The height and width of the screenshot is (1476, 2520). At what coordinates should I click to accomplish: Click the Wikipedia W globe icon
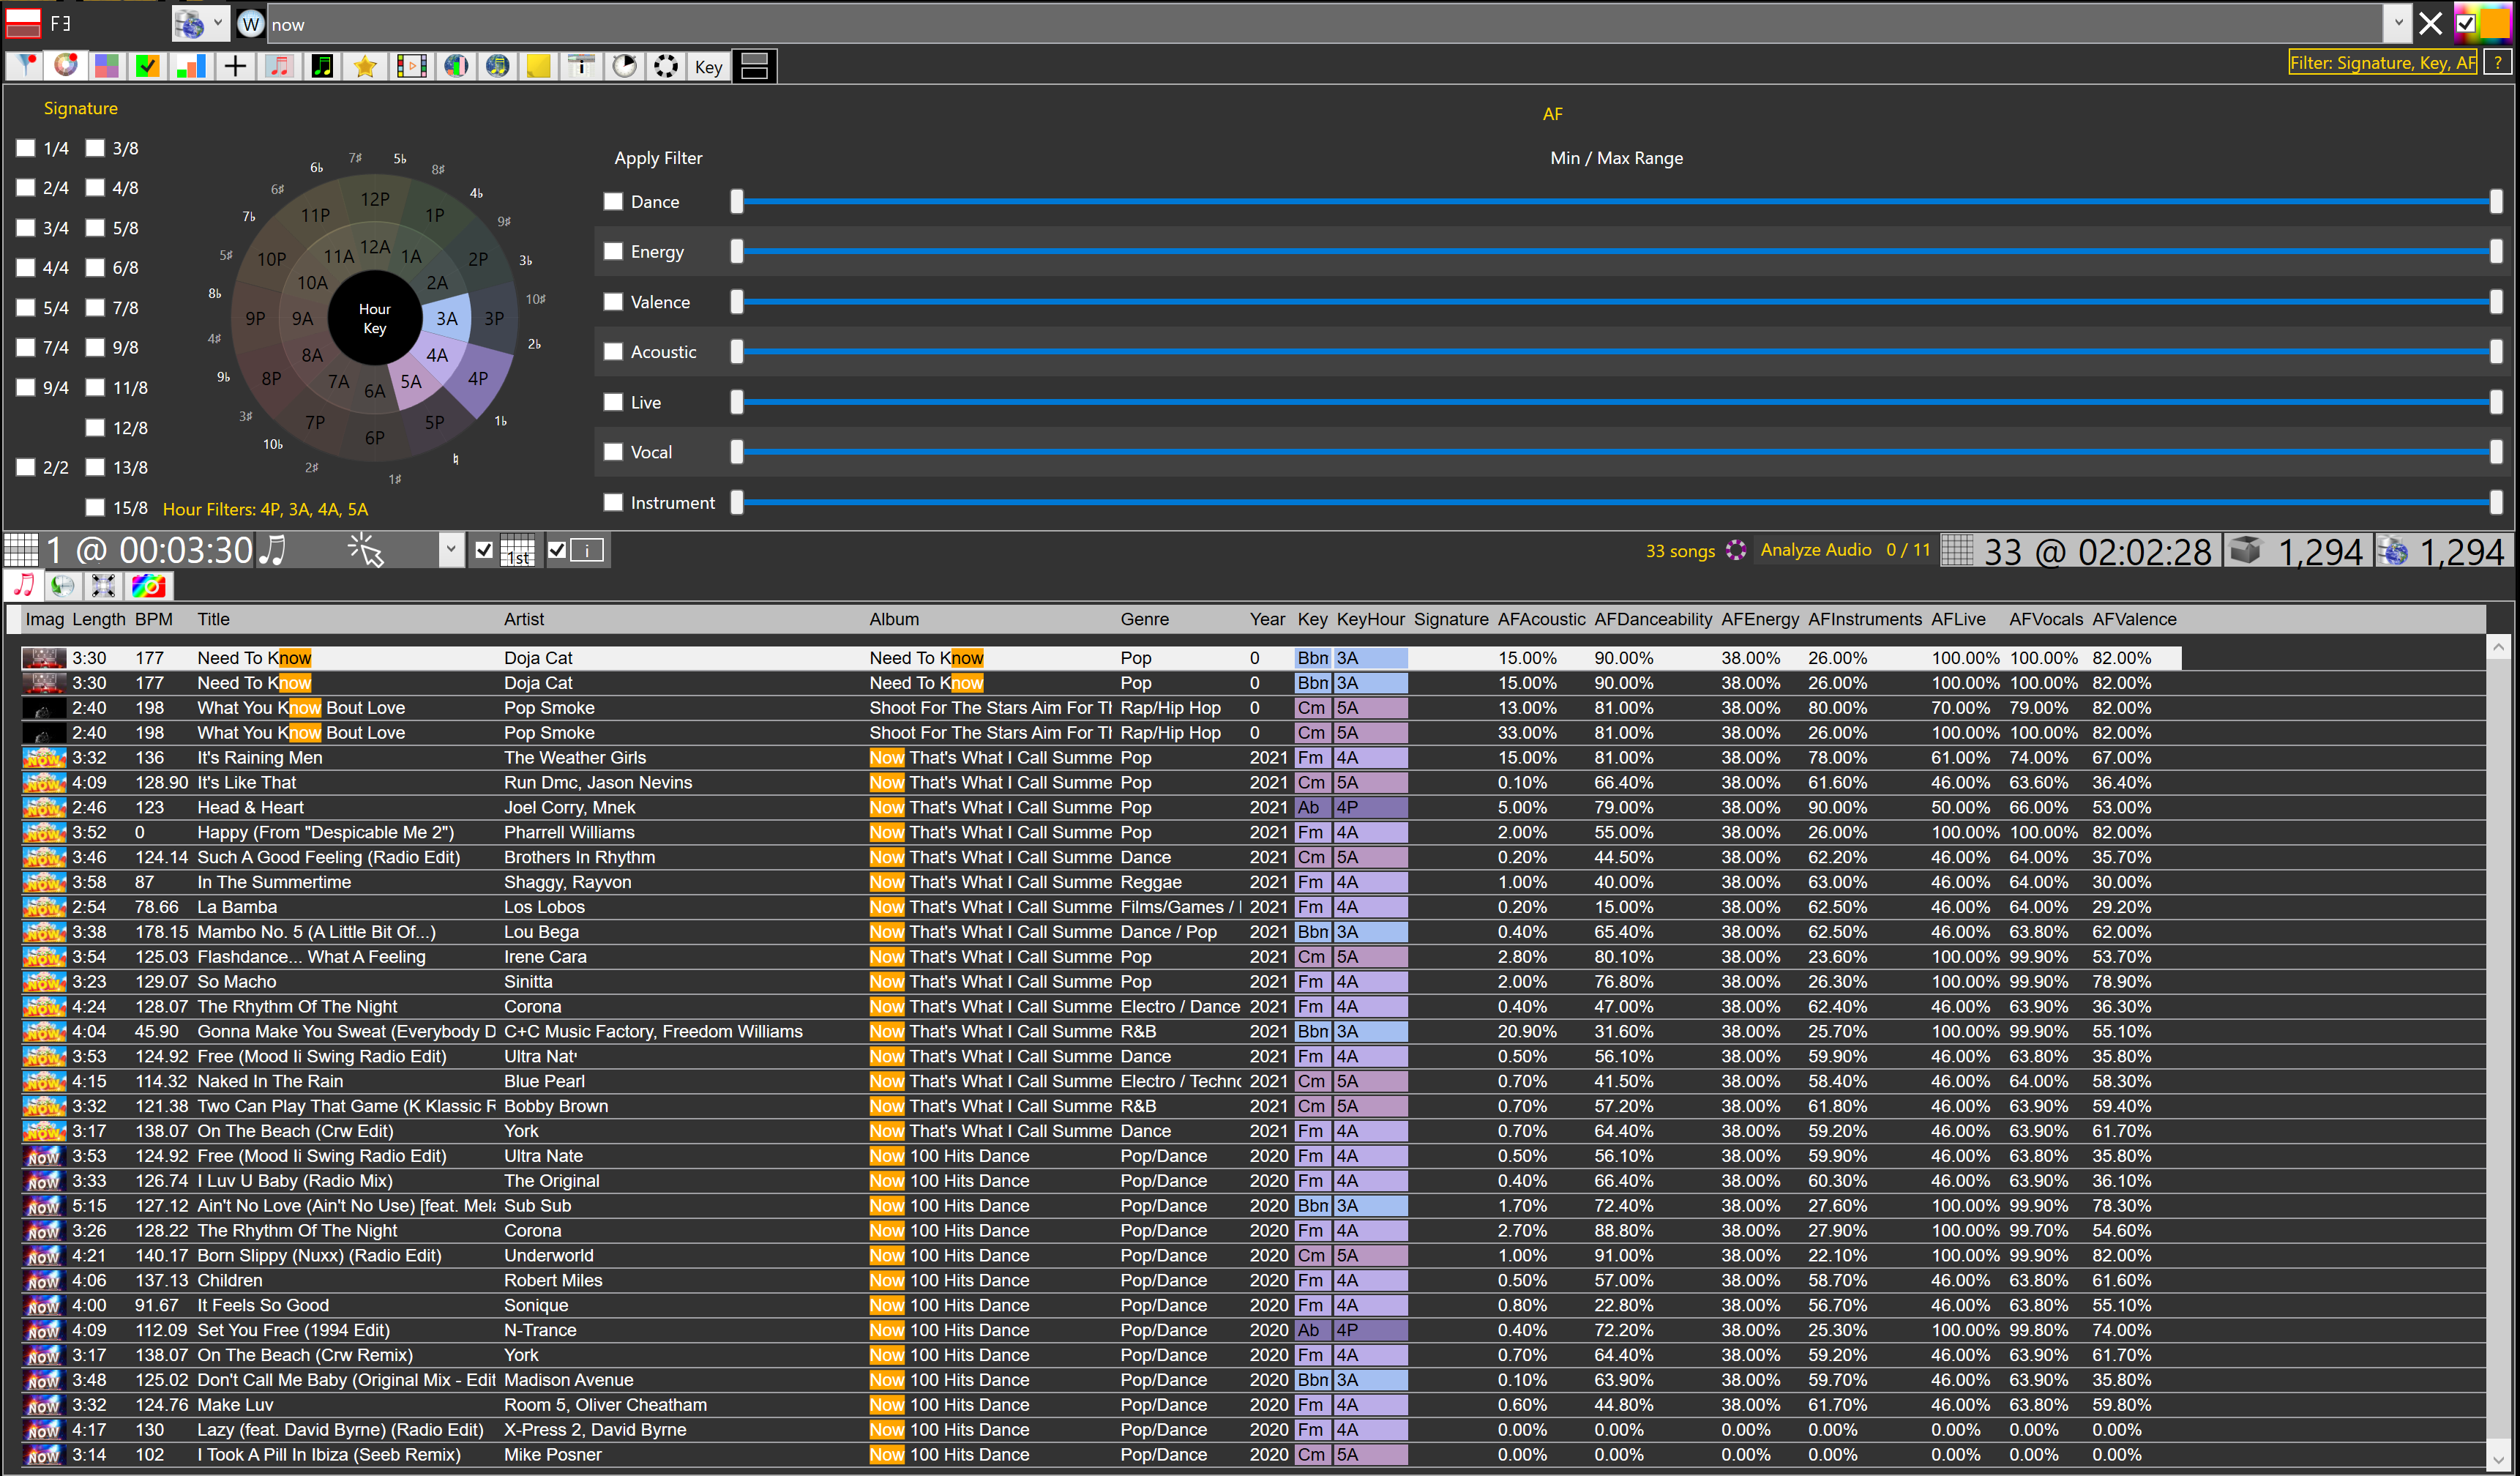[251, 24]
